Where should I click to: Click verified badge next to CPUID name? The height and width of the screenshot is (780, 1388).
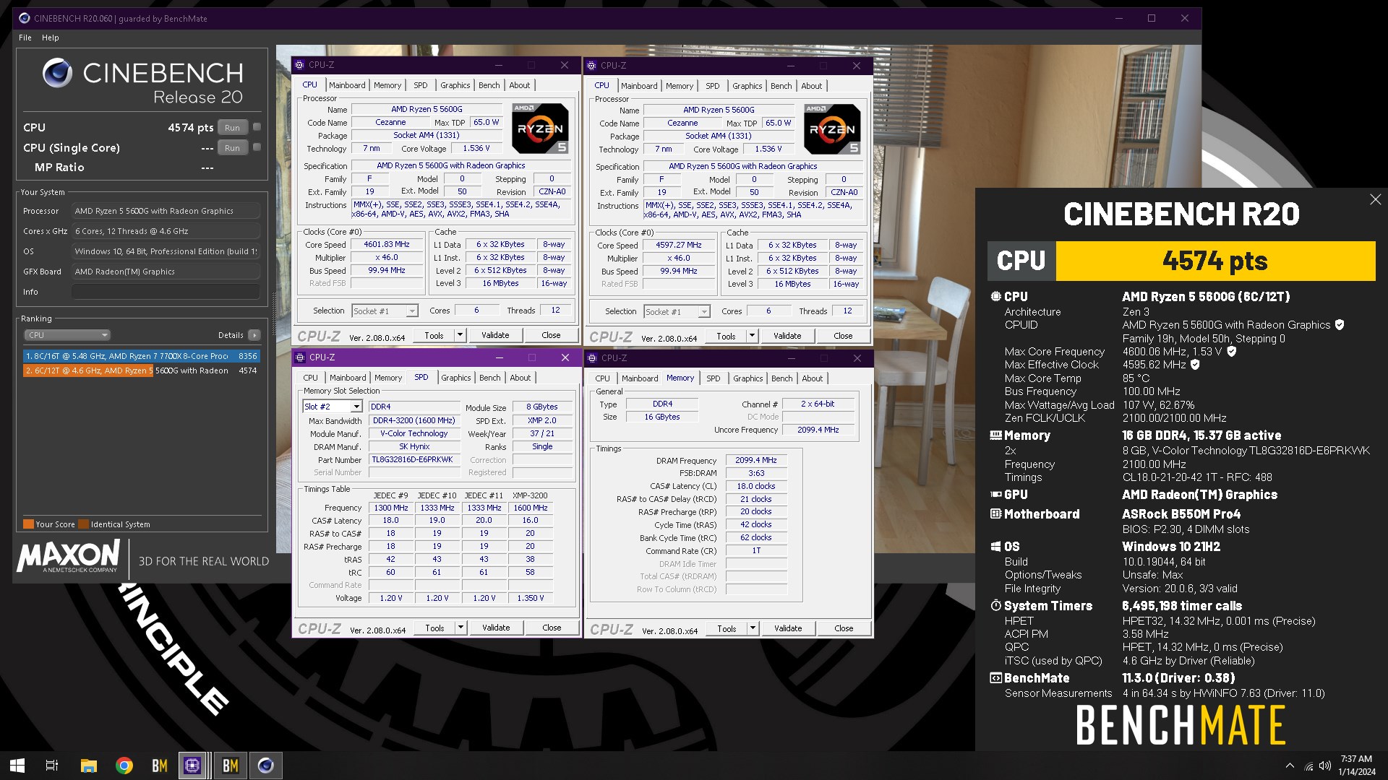[x=1339, y=325]
